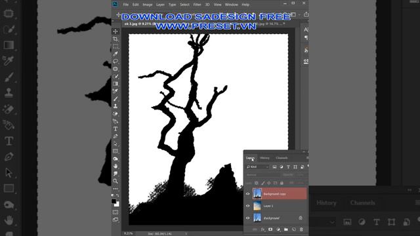Select the 'Background' layer name
The width and height of the screenshot is (420, 236).
tap(272, 218)
